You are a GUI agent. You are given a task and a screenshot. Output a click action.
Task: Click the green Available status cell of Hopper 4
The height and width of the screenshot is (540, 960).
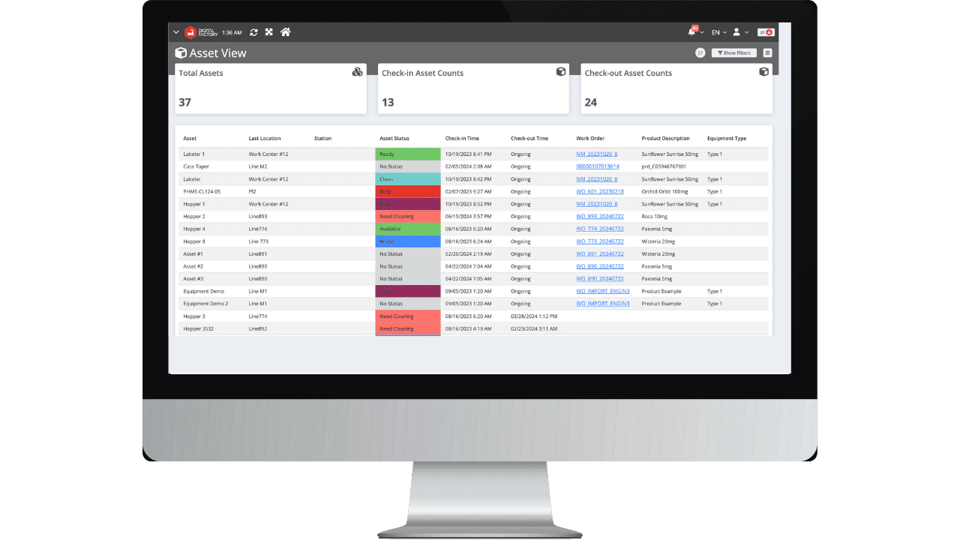408,229
